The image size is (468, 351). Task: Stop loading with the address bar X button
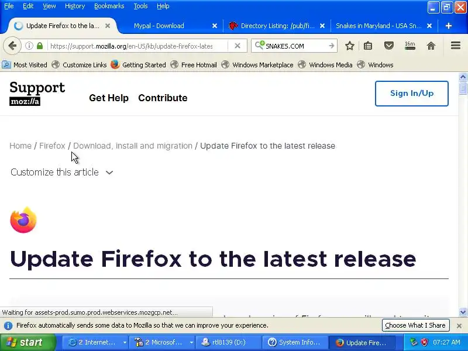(x=238, y=46)
